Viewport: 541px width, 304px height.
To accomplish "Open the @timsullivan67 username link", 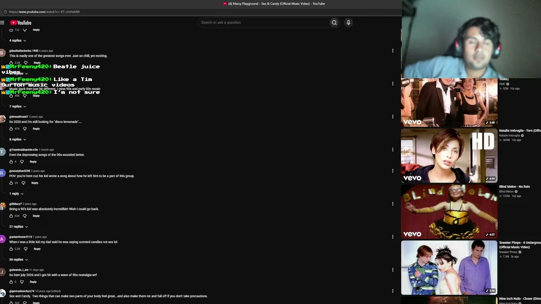I will 19,117.
